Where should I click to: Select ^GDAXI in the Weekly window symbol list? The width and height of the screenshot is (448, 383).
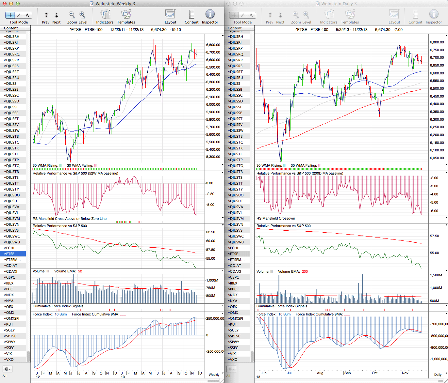point(11,271)
